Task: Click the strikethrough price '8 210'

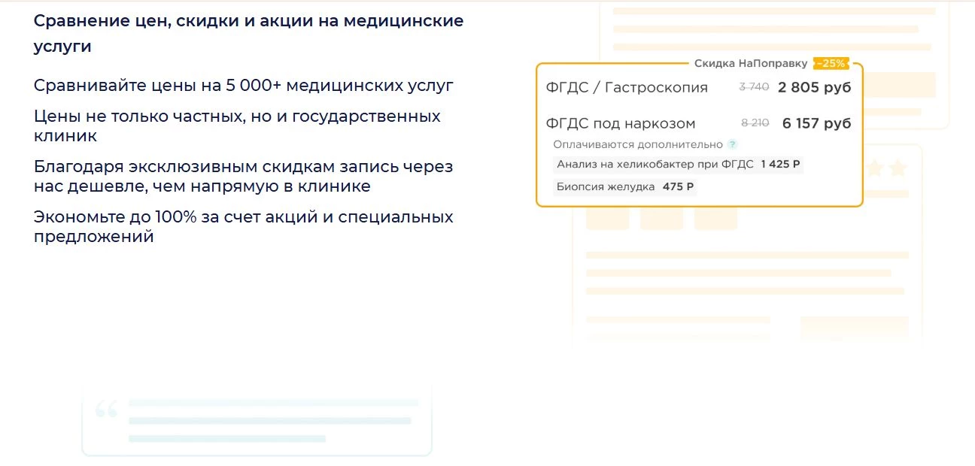Action: coord(755,123)
